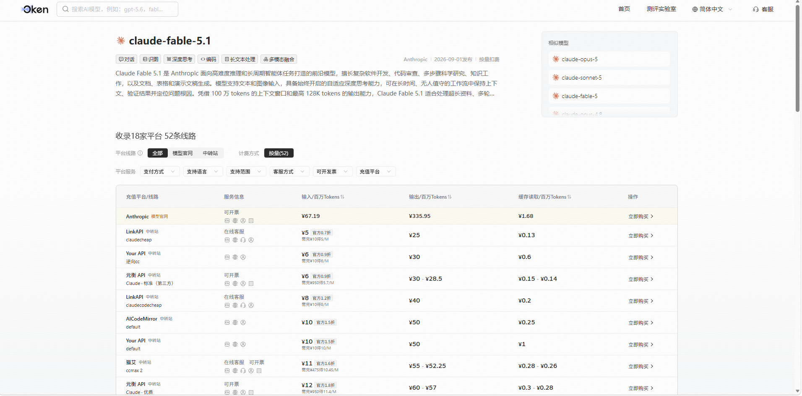Click the 官方0.7折 discount badge

pyautogui.click(x=321, y=233)
